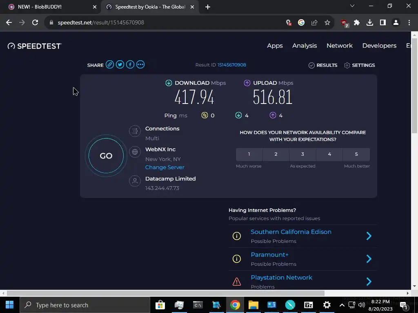This screenshot has height=313, width=418.
Task: Click the taskbar search box
Action: (85, 305)
